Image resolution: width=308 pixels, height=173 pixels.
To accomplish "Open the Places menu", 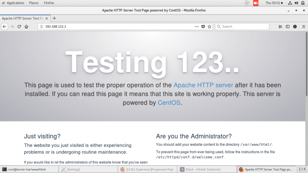I will coord(34,3).
